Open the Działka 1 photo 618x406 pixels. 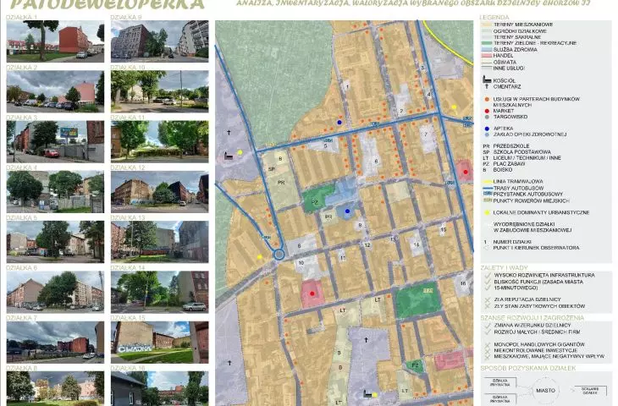click(x=55, y=41)
